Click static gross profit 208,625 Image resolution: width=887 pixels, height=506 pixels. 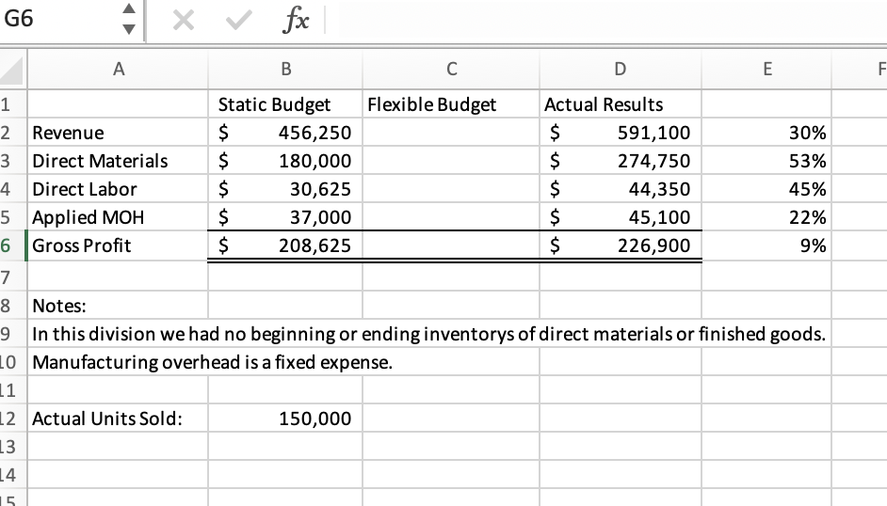click(285, 245)
